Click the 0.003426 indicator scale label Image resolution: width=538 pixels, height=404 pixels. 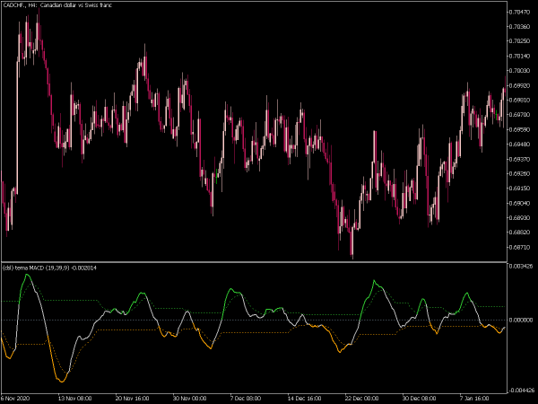pos(520,266)
